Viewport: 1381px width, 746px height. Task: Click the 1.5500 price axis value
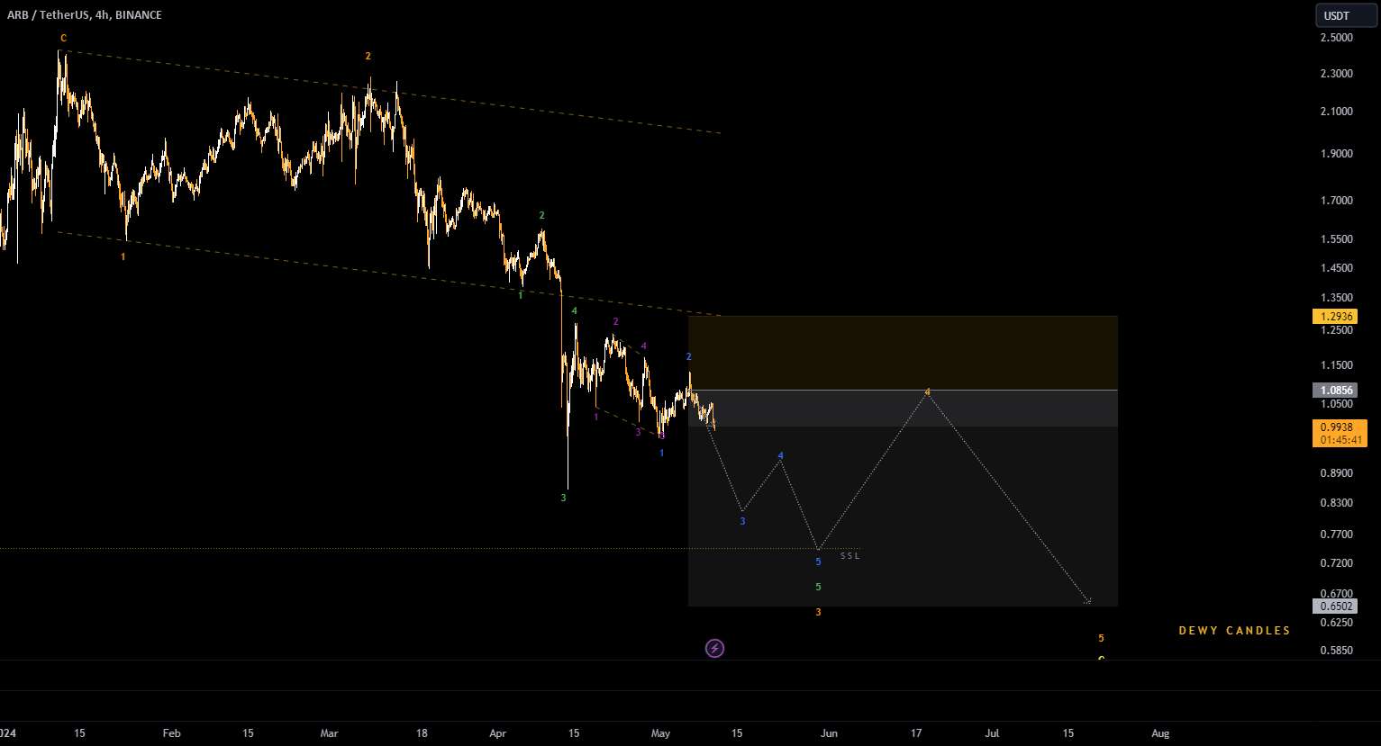1337,239
